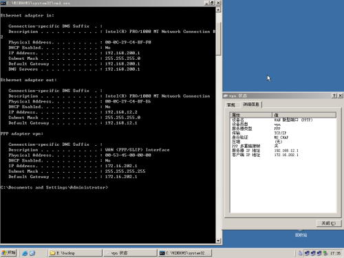
Task: Click the C:\Documents and Settings\Administrator> prompt
Action: (x=54, y=187)
